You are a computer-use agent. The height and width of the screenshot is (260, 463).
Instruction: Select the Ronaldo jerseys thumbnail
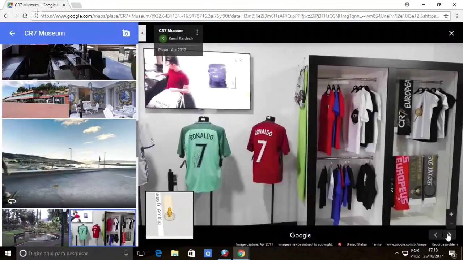103,227
